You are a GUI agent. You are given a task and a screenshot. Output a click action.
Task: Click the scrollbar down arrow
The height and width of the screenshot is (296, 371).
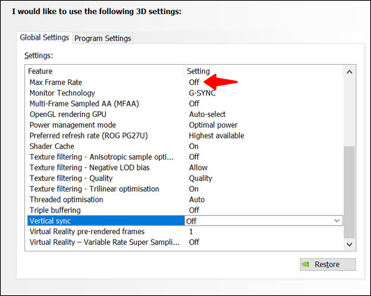click(x=349, y=244)
